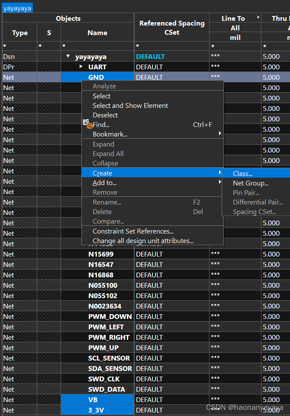Image resolution: width=290 pixels, height=416 pixels.
Task: Select the 3_3V net name
Action: pos(97,410)
